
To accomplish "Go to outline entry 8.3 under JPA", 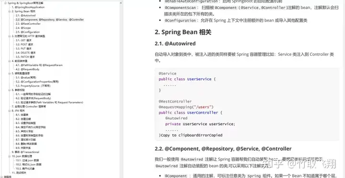I will point(25,123).
